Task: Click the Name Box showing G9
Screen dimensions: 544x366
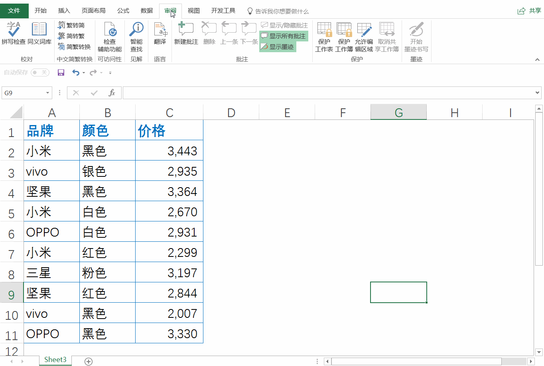Action: click(23, 93)
